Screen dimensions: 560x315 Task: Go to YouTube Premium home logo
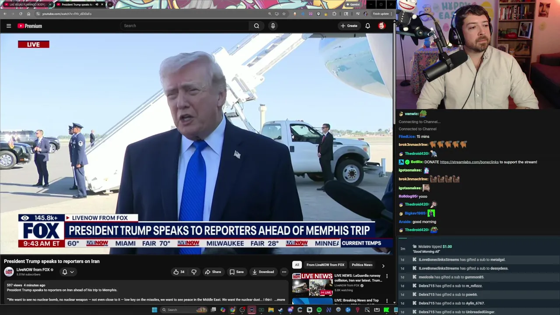pos(30,26)
